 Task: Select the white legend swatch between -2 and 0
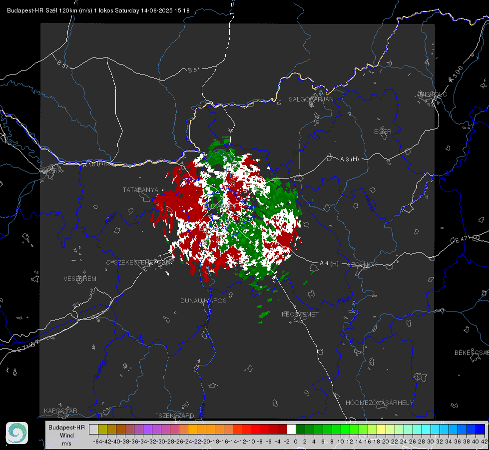[291, 429]
